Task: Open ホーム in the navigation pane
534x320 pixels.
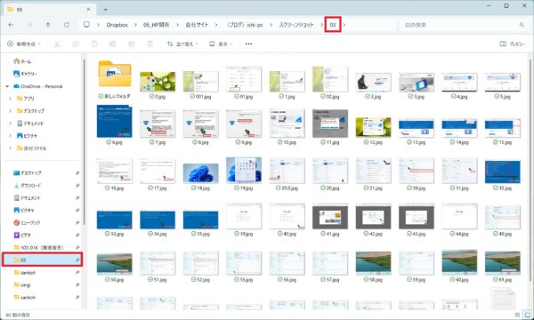Action: click(x=22, y=61)
